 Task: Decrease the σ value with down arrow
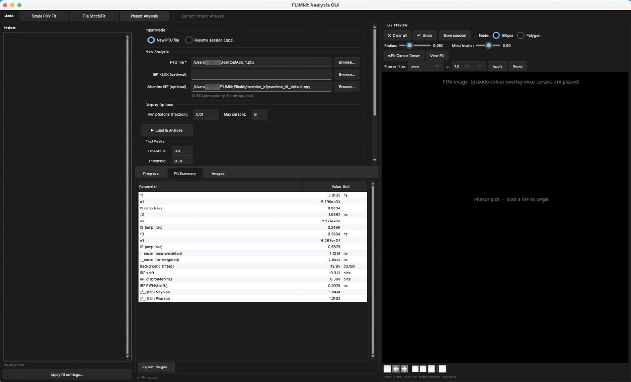480,66
